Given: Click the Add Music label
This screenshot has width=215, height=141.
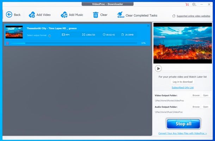Looking at the screenshot, I should [x=76, y=15].
